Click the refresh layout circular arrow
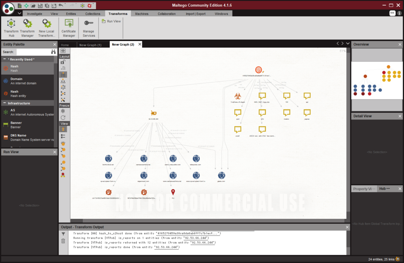404x263 pixels. pos(63,118)
